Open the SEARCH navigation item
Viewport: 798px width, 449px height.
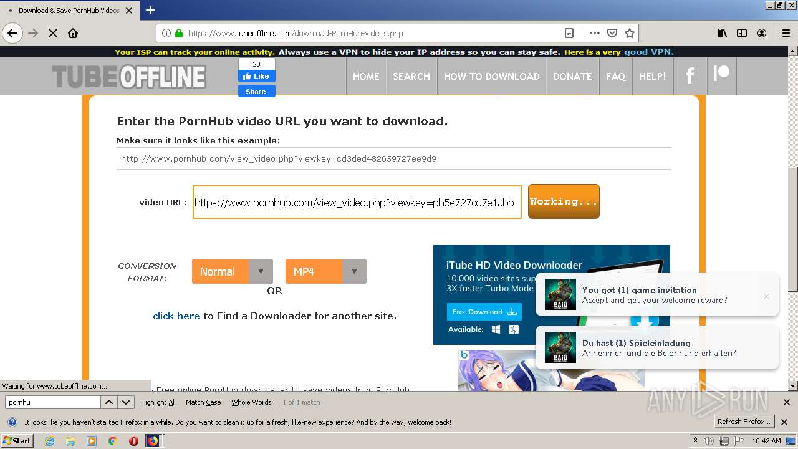[x=411, y=76]
